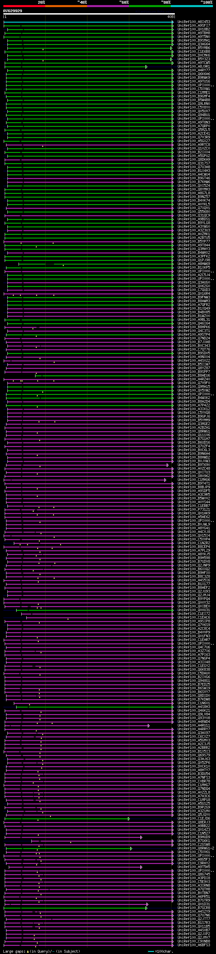The image size is (216, 954).
Task: Choose UniRef100_B9HFX0 from the list
Action: (x=194, y=573)
